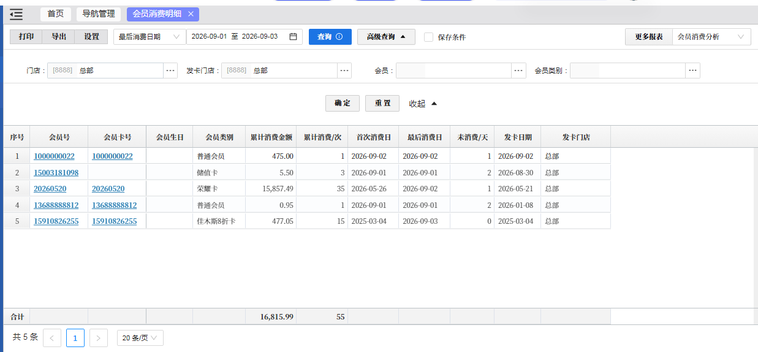Image resolution: width=758 pixels, height=352 pixels.
Task: Click the blue 查询 button
Action: tap(330, 37)
